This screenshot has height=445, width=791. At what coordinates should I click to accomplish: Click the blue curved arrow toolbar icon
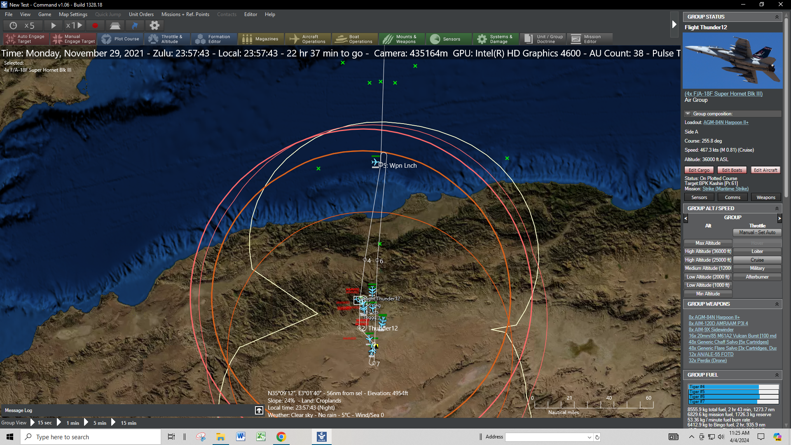[x=135, y=26]
